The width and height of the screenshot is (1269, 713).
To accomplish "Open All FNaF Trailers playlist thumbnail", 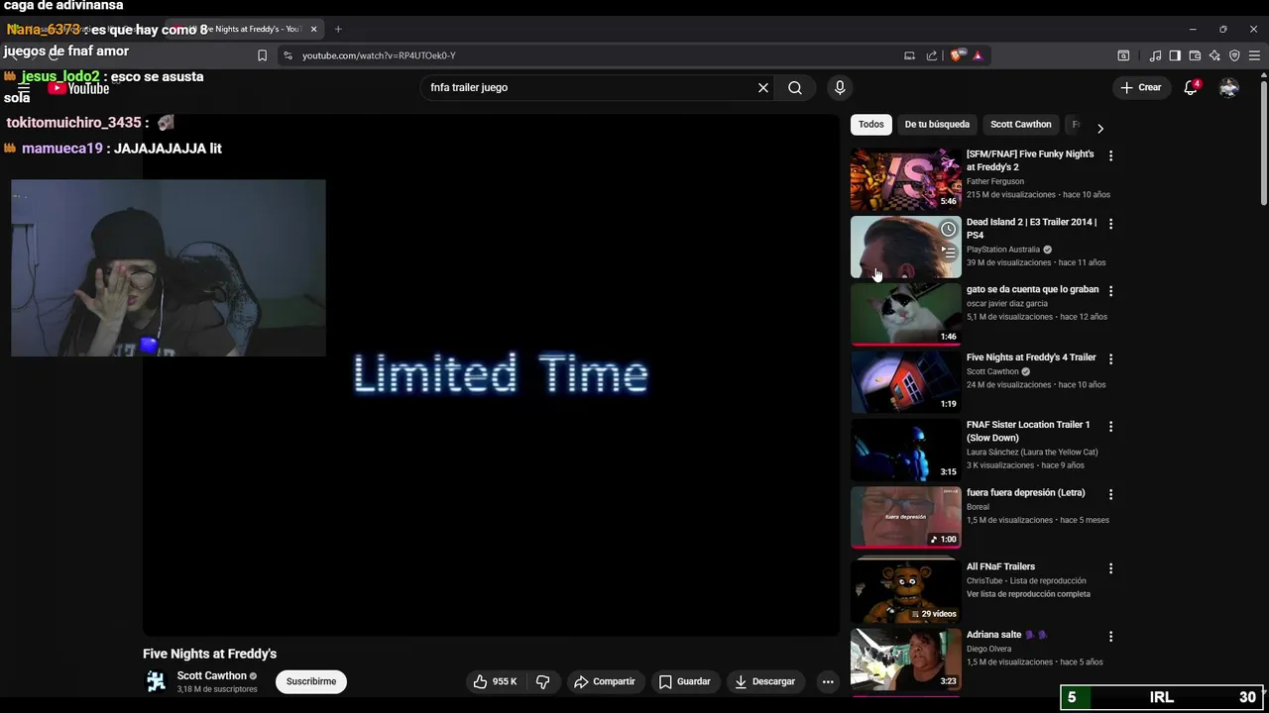I will [905, 591].
